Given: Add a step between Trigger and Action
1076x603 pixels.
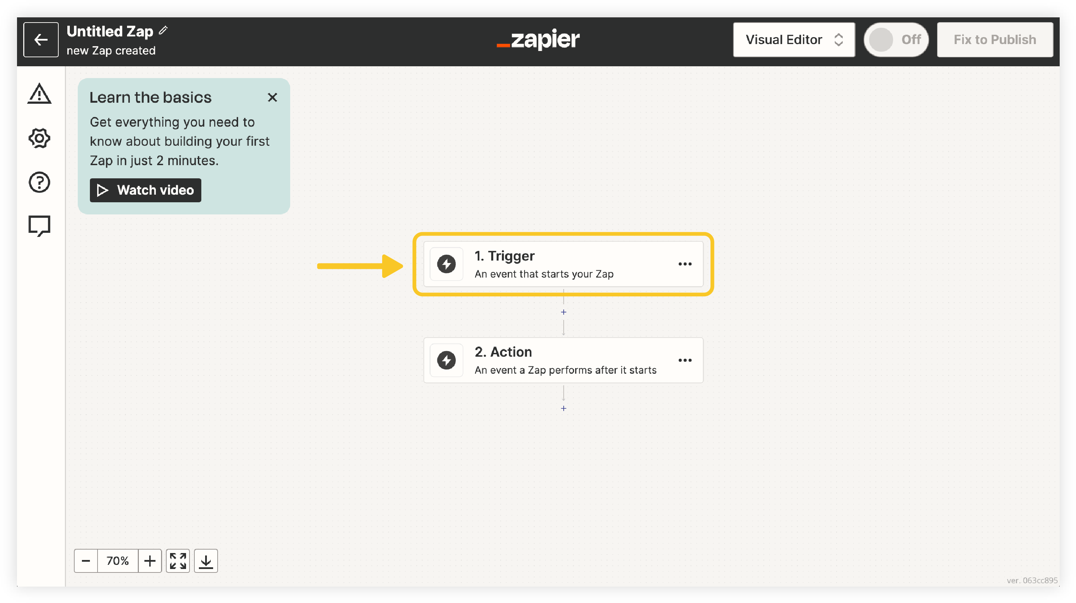Looking at the screenshot, I should (x=563, y=312).
